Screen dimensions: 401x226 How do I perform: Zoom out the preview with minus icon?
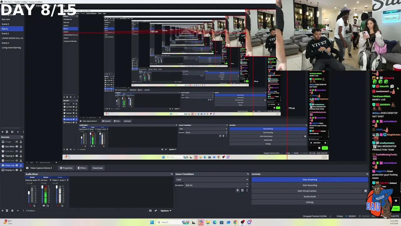pos(27,163)
